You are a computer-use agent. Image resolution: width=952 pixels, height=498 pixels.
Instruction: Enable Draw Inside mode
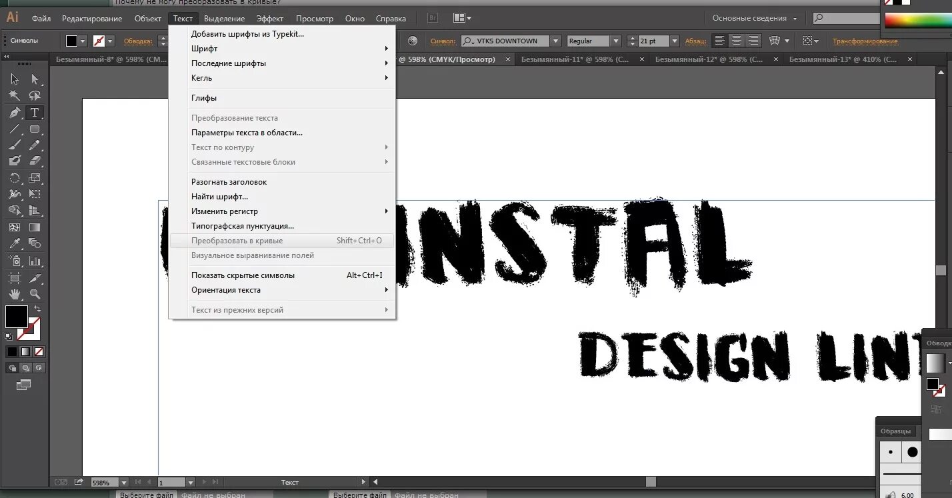point(39,367)
